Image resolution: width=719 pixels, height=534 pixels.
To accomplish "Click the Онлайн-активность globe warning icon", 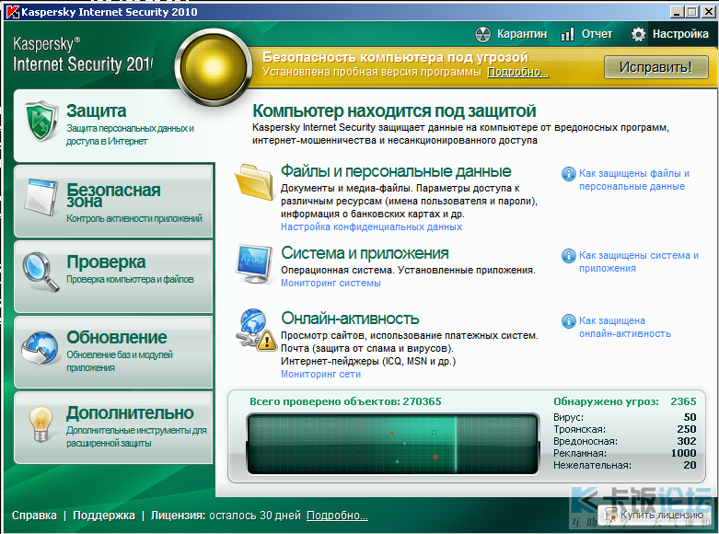I will click(256, 331).
